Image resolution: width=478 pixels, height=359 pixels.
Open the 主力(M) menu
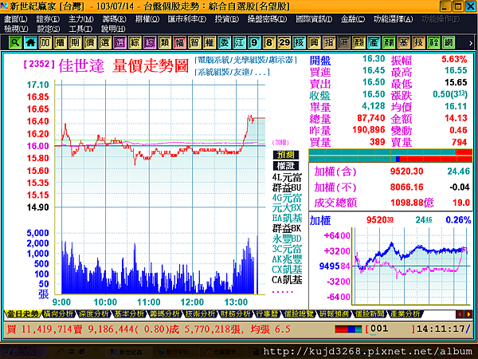coord(80,19)
